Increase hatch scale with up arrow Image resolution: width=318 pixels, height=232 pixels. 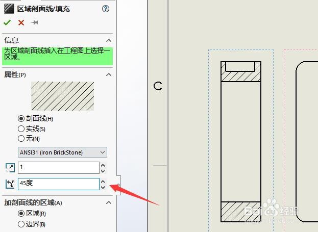[x=103, y=166]
